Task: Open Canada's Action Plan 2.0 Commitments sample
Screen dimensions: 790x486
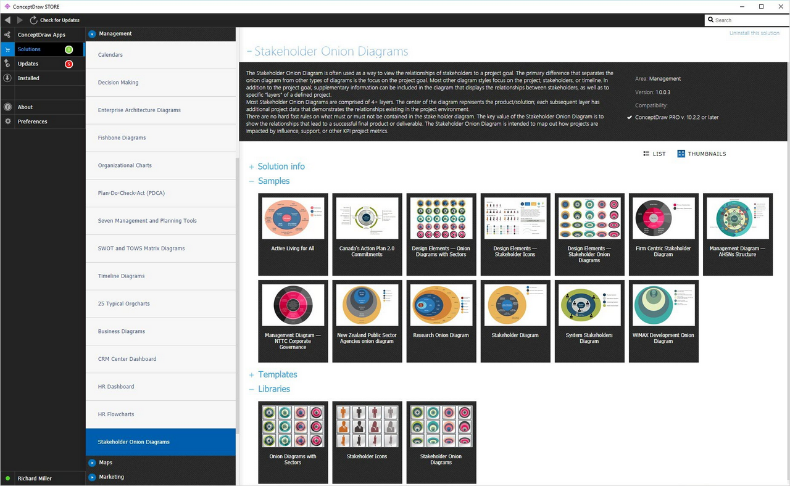Action: pos(367,234)
